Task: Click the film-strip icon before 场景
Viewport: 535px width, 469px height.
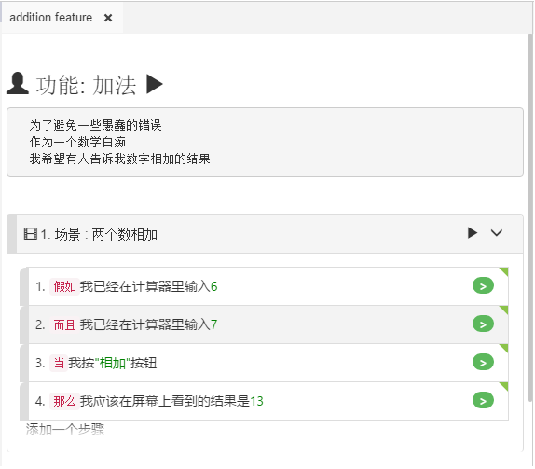Action: point(31,234)
